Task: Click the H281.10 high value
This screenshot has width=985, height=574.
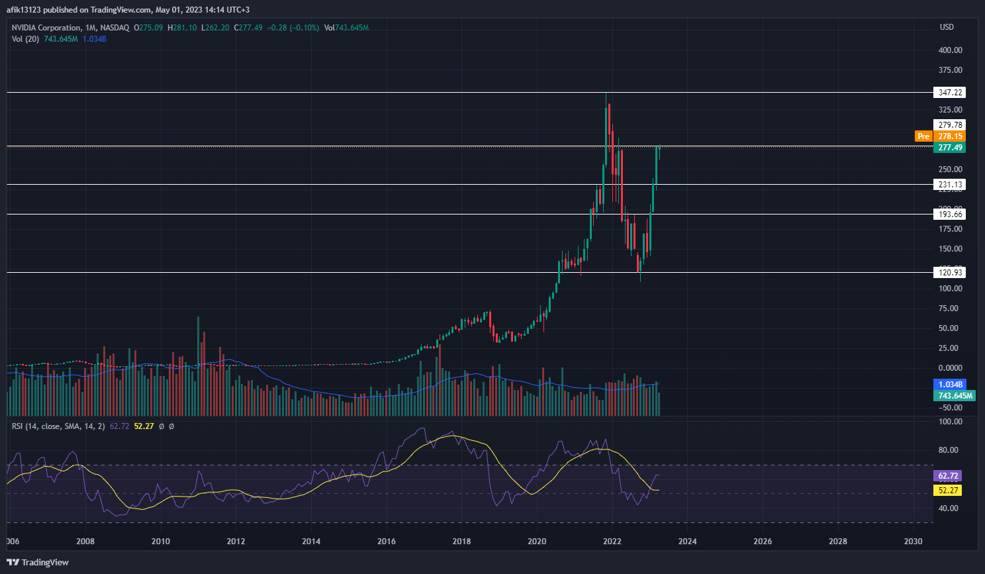Action: (x=182, y=28)
